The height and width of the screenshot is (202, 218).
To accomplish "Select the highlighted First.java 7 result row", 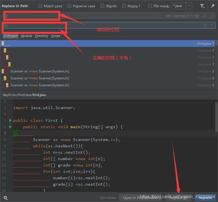I will tap(108, 44).
